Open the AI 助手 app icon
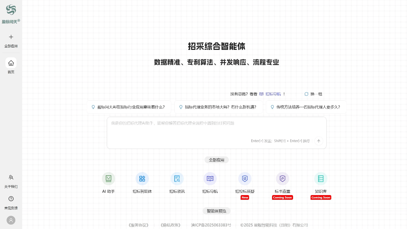Image resolution: width=407 pixels, height=229 pixels. point(109,178)
